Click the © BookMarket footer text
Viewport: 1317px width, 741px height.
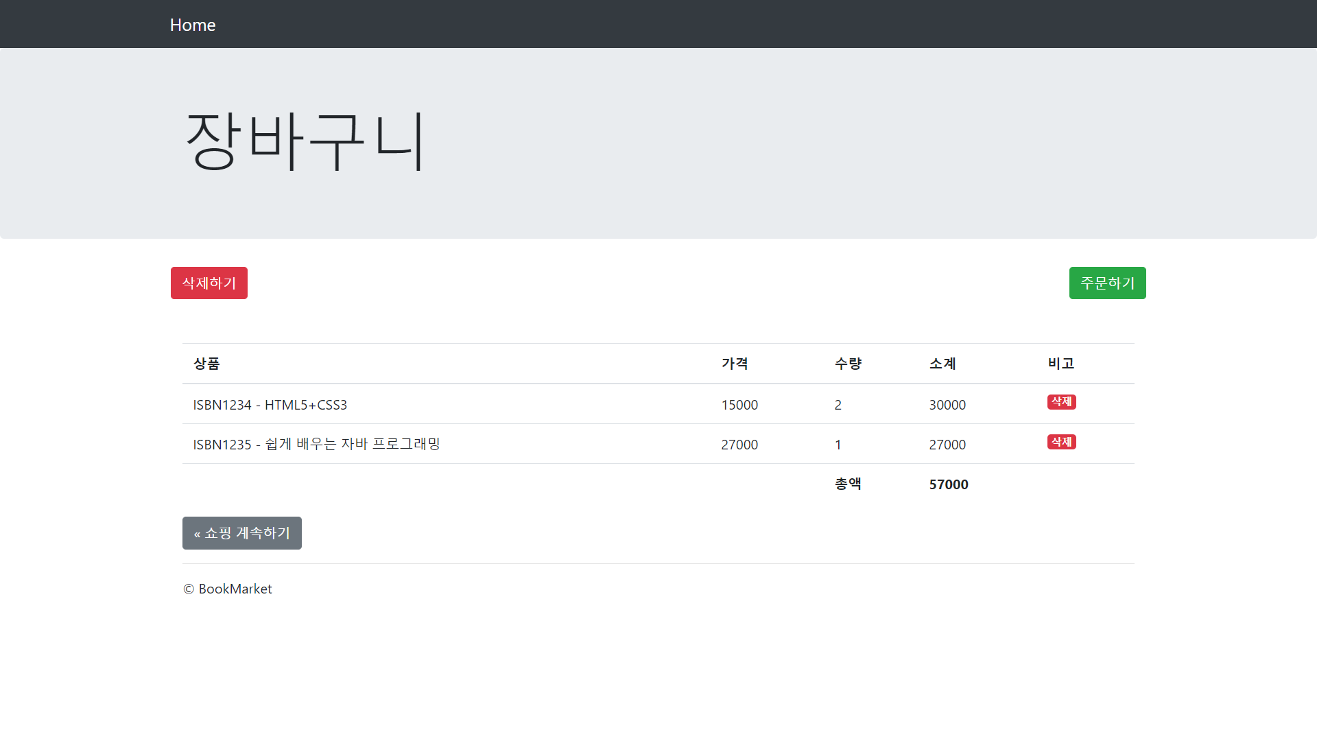coord(228,589)
